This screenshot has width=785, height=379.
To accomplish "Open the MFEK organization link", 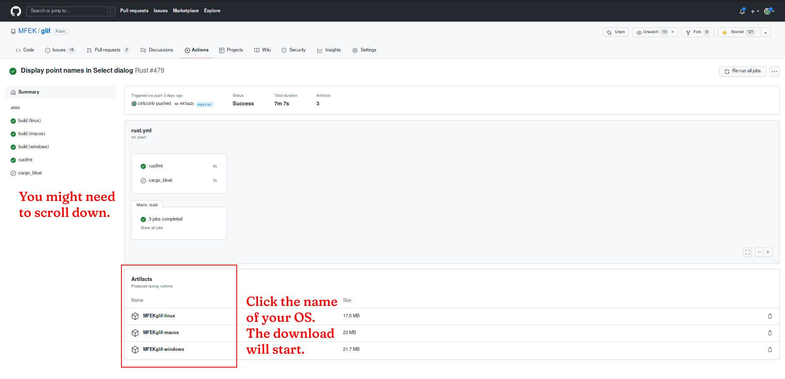I will (x=27, y=31).
